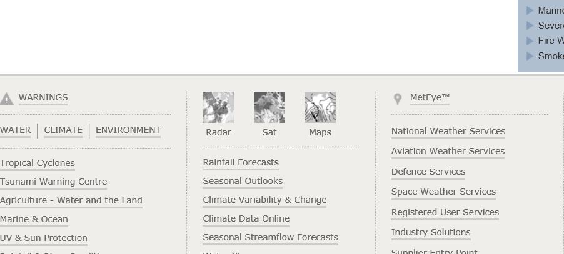This screenshot has width=564, height=254.
Task: Visit Tsunami Warning Centre link
Action: point(53,182)
